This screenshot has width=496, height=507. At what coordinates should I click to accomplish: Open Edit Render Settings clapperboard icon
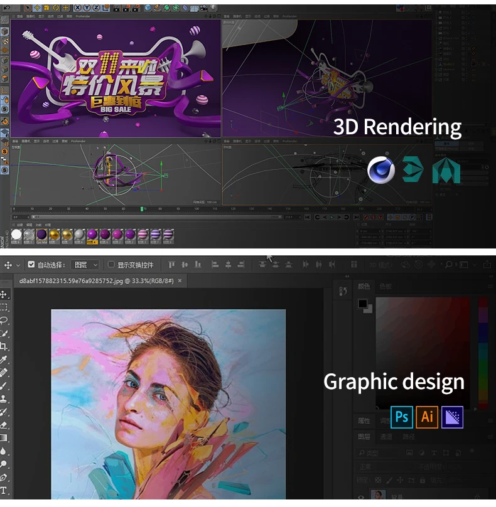136,8
